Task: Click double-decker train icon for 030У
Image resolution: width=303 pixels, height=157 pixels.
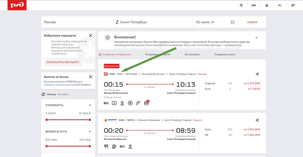Action: tap(106, 74)
